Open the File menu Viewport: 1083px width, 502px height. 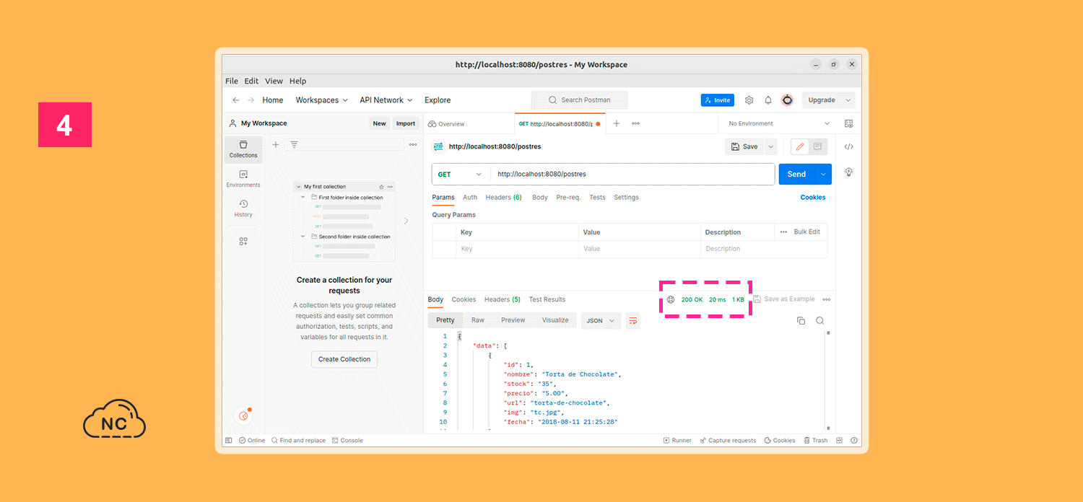(x=232, y=82)
